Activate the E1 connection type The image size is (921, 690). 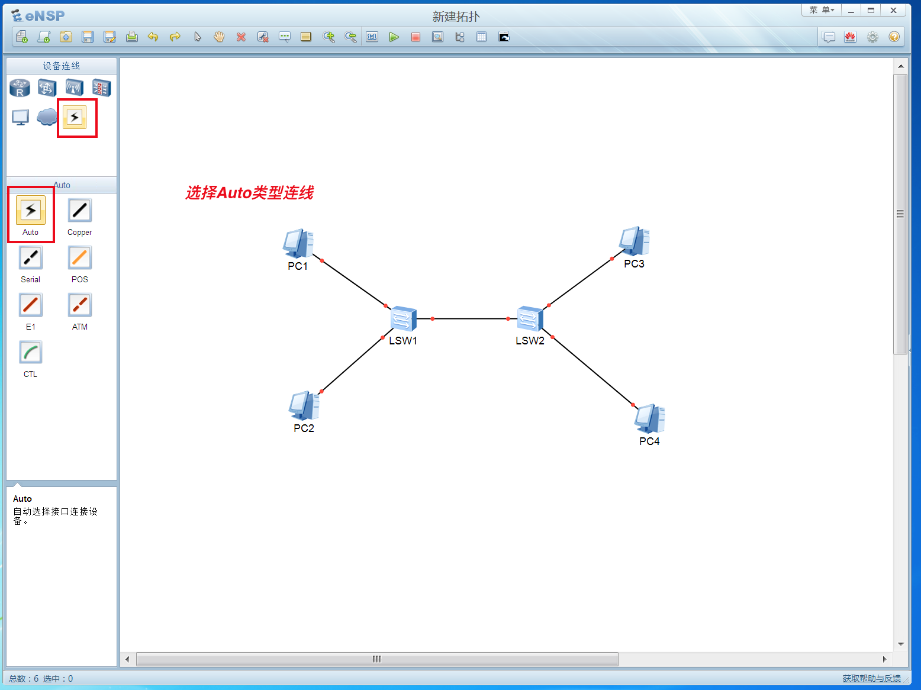pyautogui.click(x=30, y=304)
